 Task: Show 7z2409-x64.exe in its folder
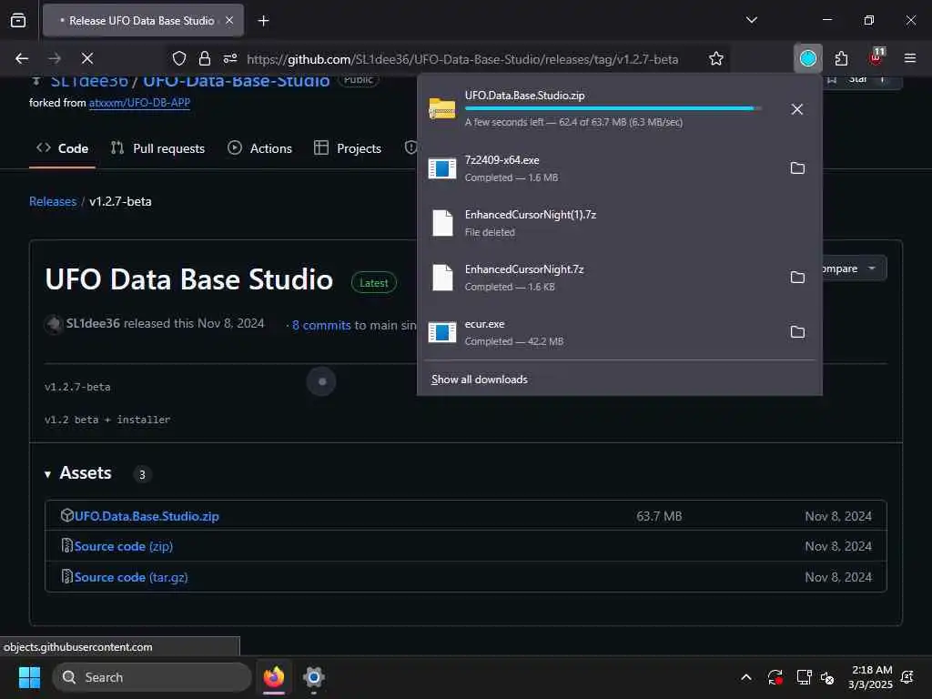tap(797, 168)
